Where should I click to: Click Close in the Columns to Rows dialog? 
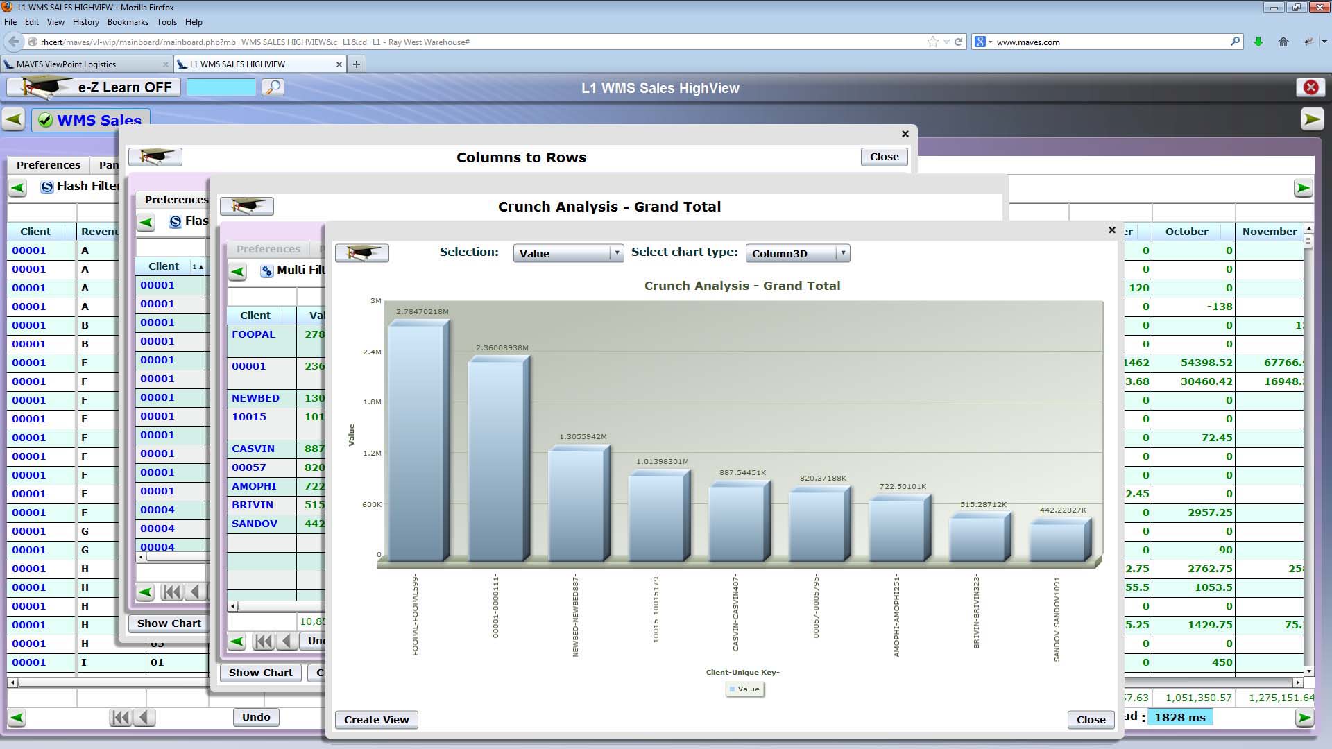884,157
